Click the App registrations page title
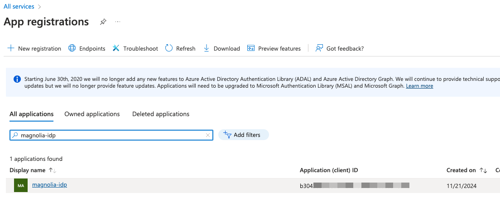 coord(46,22)
